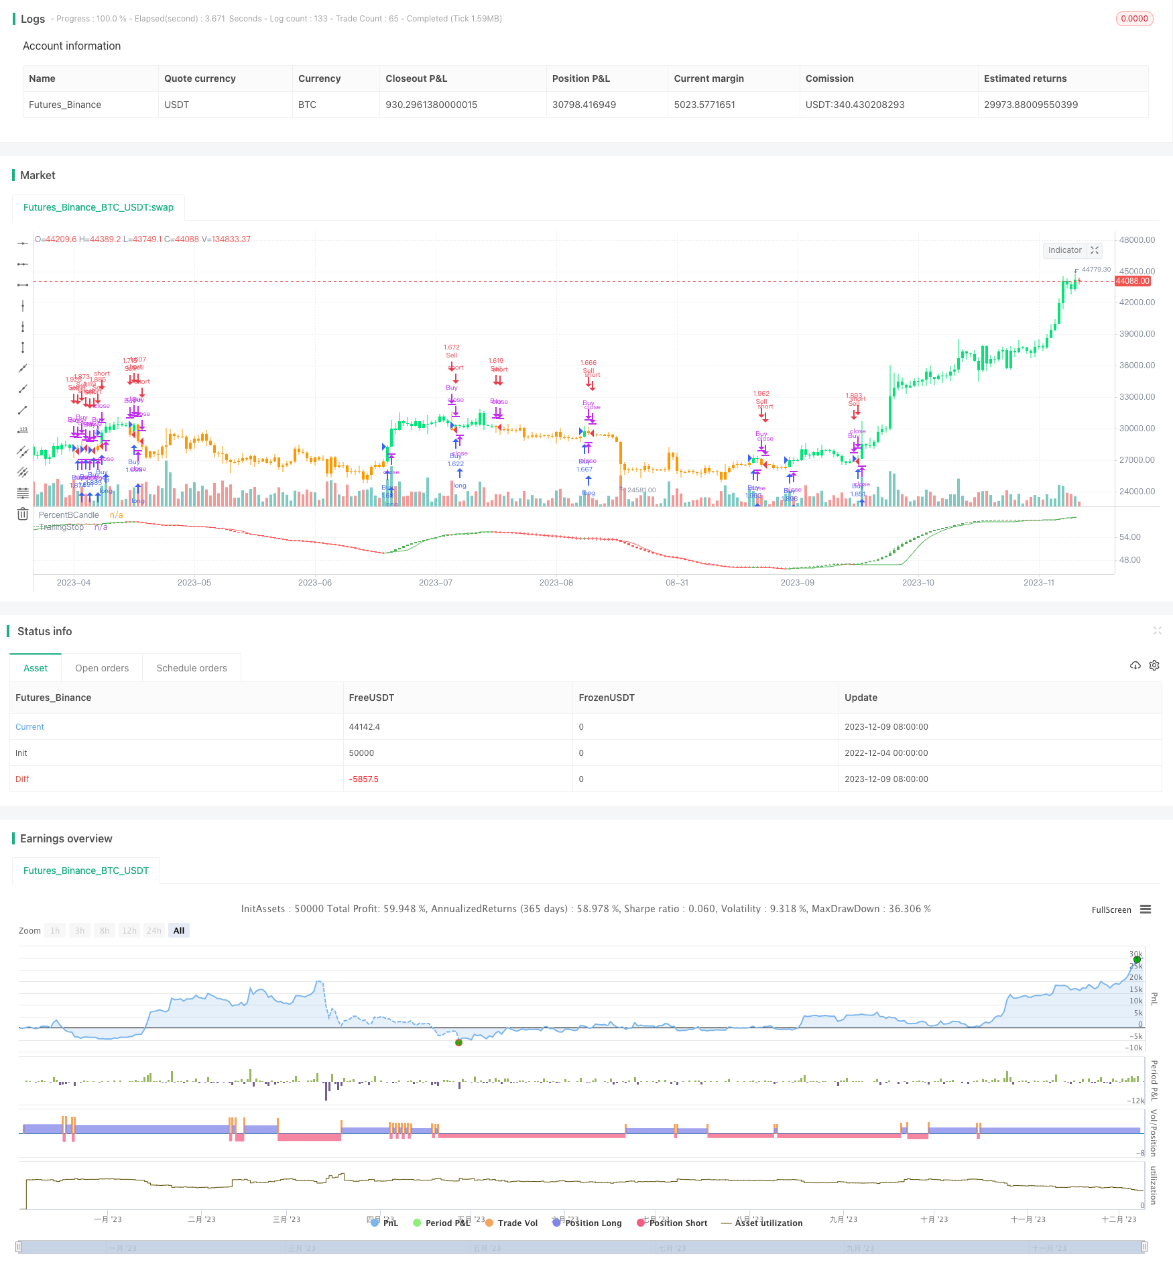Select the Futures_Binance_BTC_USDT:swap market tab
The height and width of the screenshot is (1273, 1173).
pos(99,207)
